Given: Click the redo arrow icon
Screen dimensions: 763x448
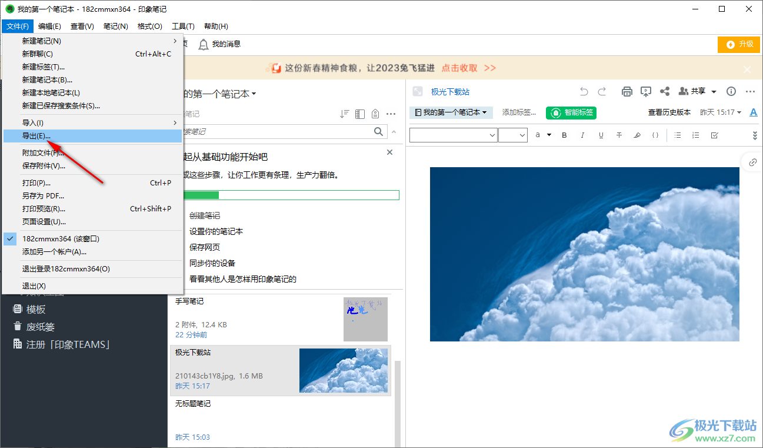Looking at the screenshot, I should click(x=602, y=91).
